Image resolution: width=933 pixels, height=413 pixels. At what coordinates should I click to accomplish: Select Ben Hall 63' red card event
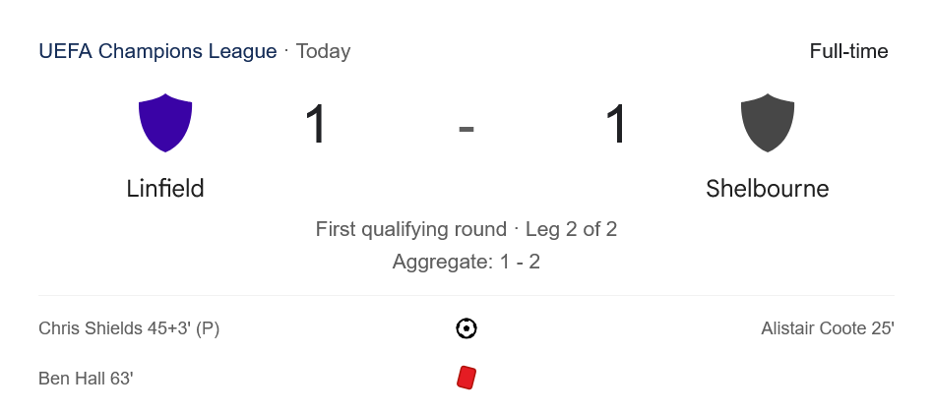click(86, 379)
